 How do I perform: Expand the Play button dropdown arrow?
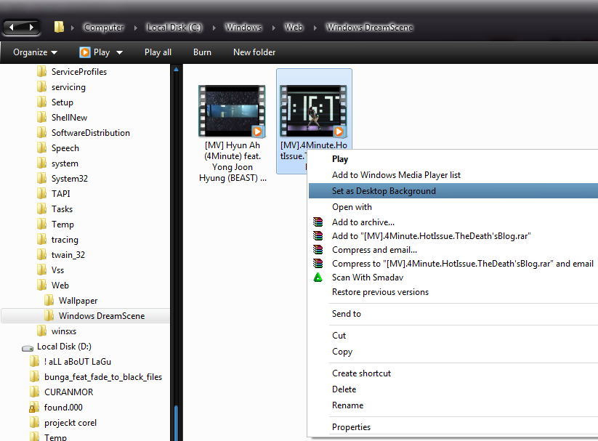[x=119, y=52]
